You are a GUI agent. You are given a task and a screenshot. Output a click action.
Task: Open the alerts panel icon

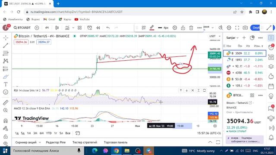tap(271, 47)
